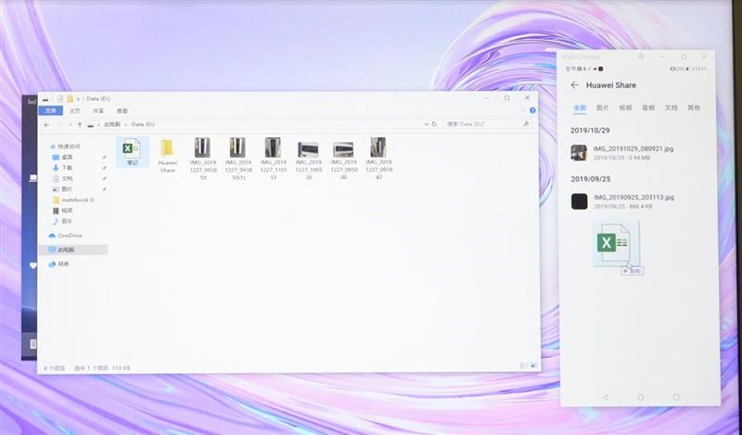Refresh the Data (D:) folder view
This screenshot has width=742, height=435.
pyautogui.click(x=434, y=124)
